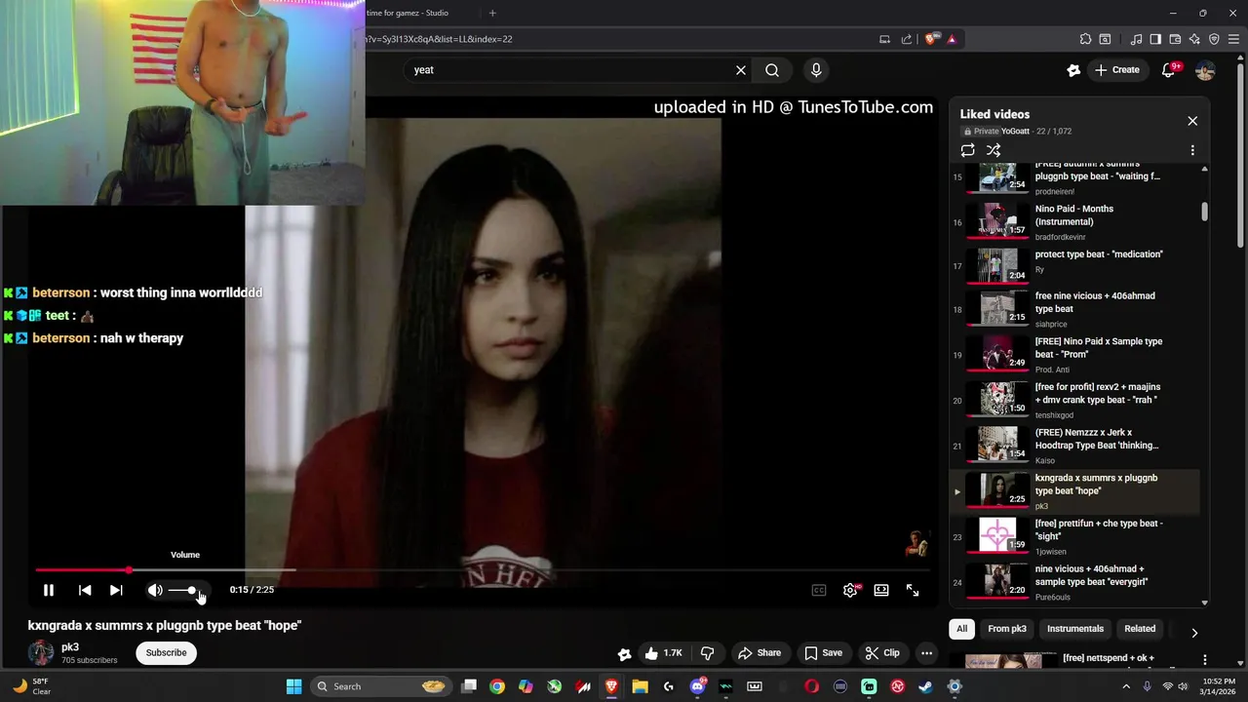Image resolution: width=1248 pixels, height=702 pixels.
Task: Mute the video with speaker icon
Action: coord(155,590)
